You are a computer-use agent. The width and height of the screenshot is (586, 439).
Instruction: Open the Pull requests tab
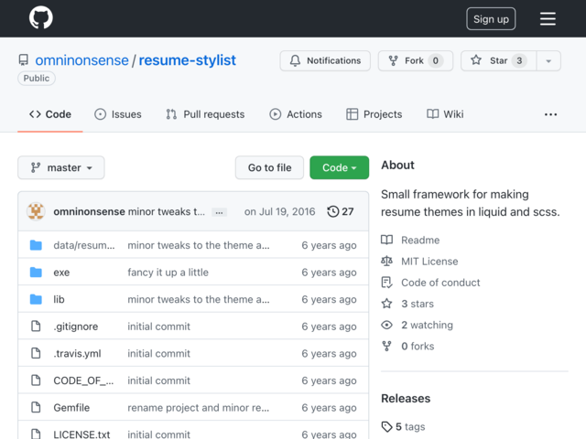(205, 114)
